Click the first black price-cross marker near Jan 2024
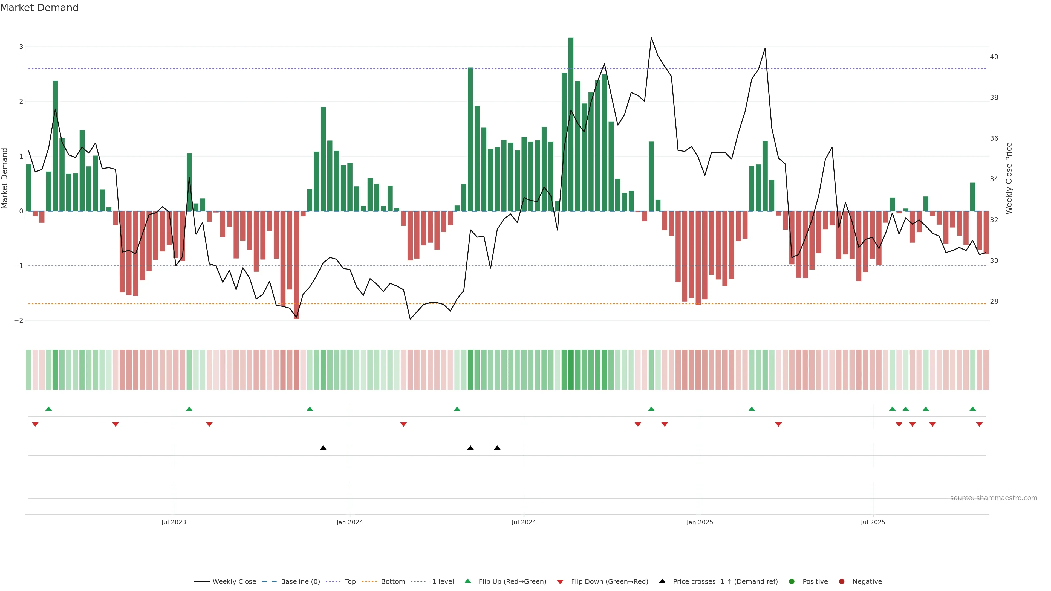 [x=323, y=448]
